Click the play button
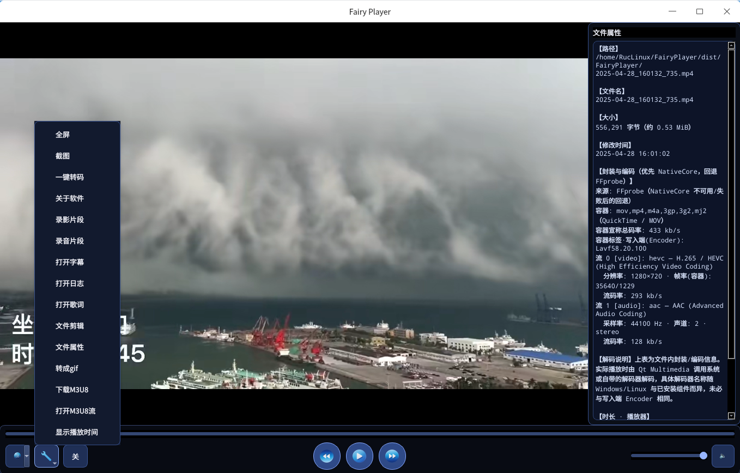 pos(359,456)
